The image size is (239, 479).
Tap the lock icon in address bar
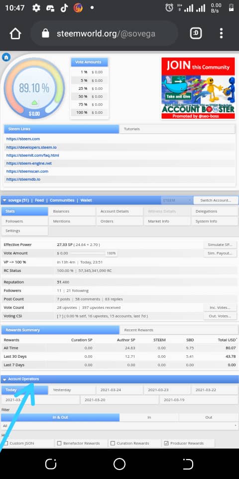tap(45, 33)
